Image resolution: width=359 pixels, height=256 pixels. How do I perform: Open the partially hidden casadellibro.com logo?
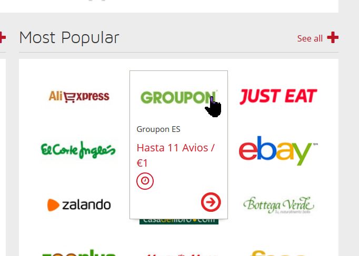tap(179, 221)
